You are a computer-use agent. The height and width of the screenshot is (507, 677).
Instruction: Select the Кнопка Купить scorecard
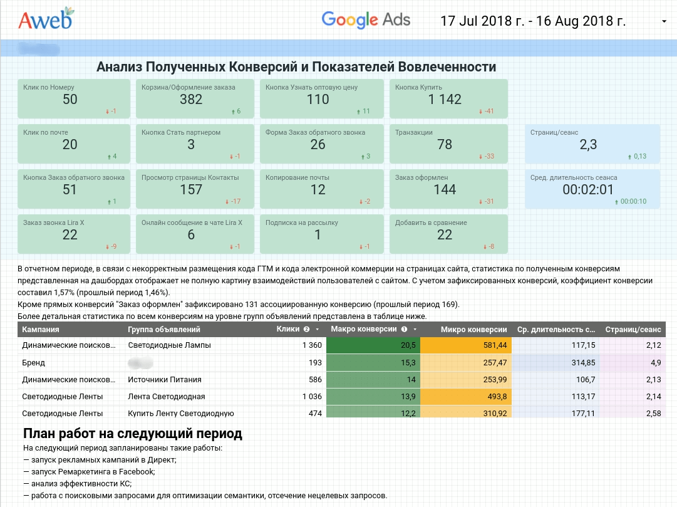pos(448,98)
